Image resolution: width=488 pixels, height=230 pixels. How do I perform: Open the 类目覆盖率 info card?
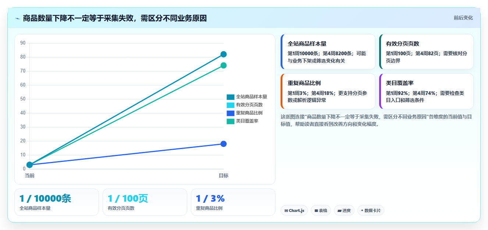click(426, 91)
